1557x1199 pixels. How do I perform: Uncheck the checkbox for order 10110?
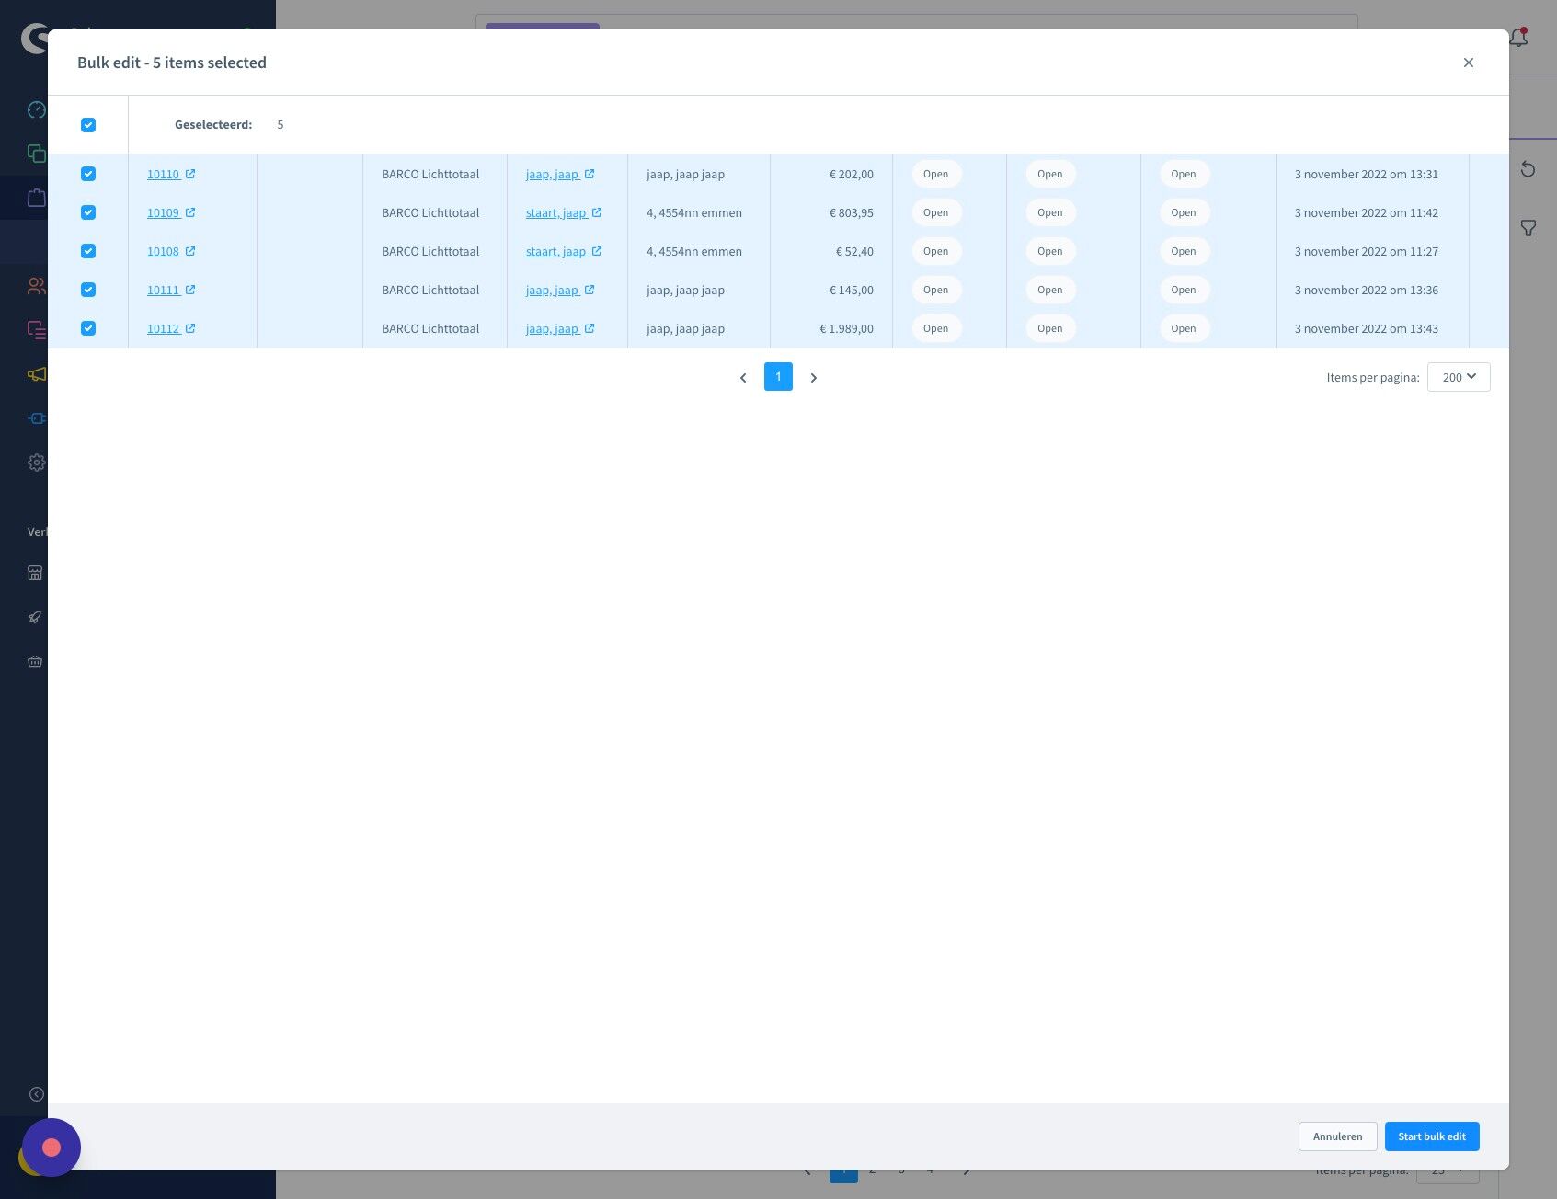(x=88, y=174)
